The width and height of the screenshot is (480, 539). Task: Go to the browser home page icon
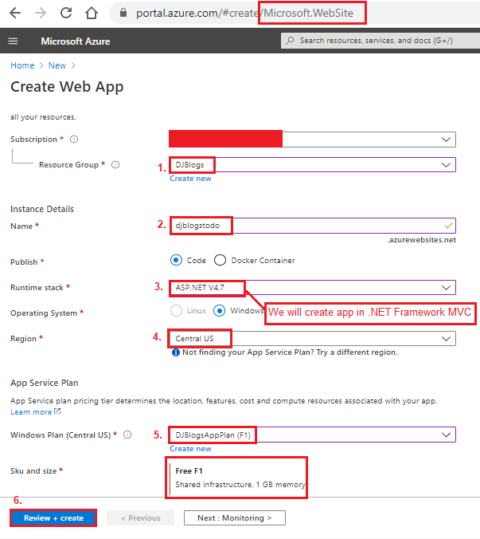pyautogui.click(x=92, y=13)
